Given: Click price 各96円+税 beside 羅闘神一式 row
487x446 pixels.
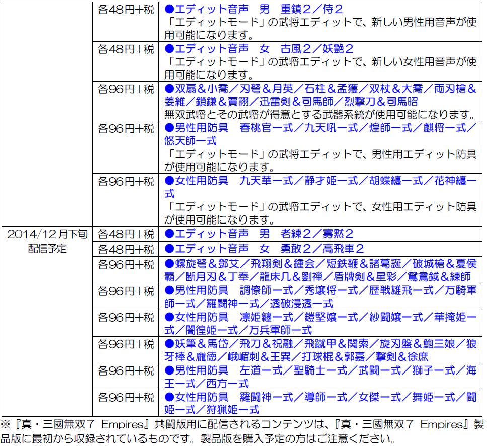Looking at the screenshot, I should 126,397.
